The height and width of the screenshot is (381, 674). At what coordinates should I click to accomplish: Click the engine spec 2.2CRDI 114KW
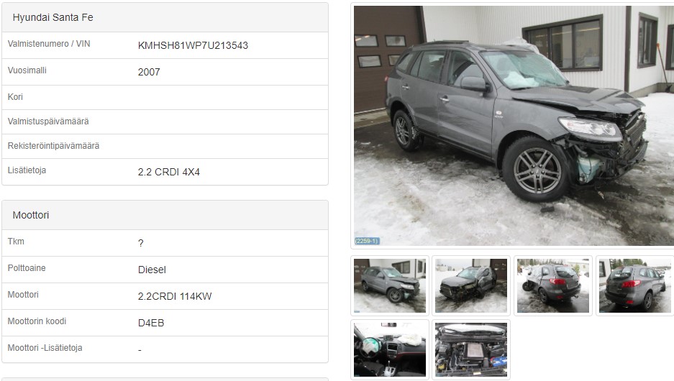click(x=175, y=296)
